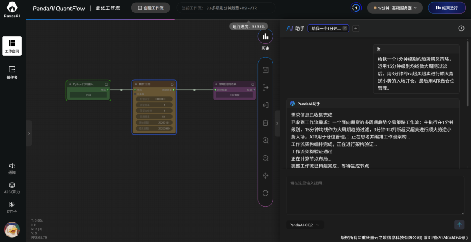Edit the Python代码输入 node via its edit icon
Viewport: 471px width, 242px height.
coord(106,84)
